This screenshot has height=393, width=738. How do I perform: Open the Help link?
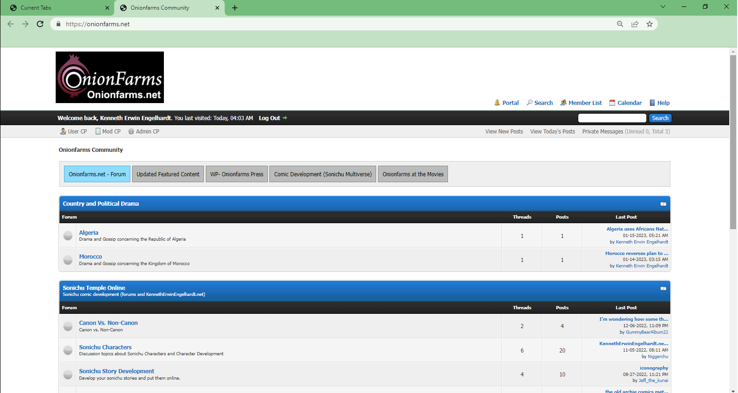663,103
